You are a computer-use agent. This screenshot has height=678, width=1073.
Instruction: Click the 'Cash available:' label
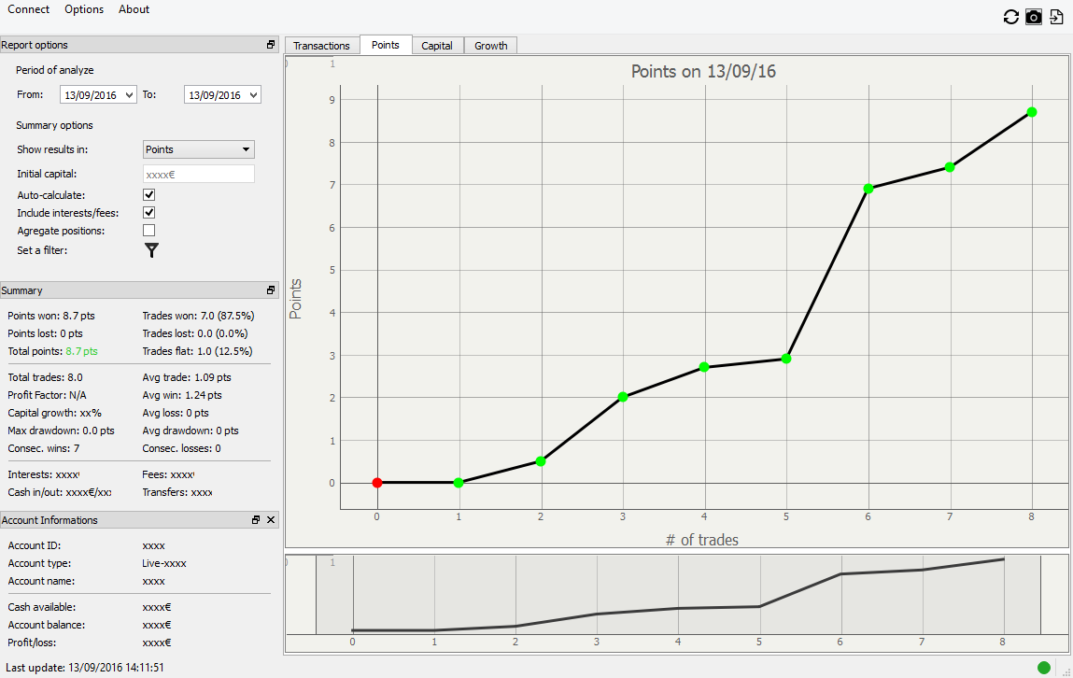(42, 607)
